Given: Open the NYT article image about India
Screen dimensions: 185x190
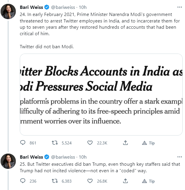Looking at the screenshot, I should 101,94.
